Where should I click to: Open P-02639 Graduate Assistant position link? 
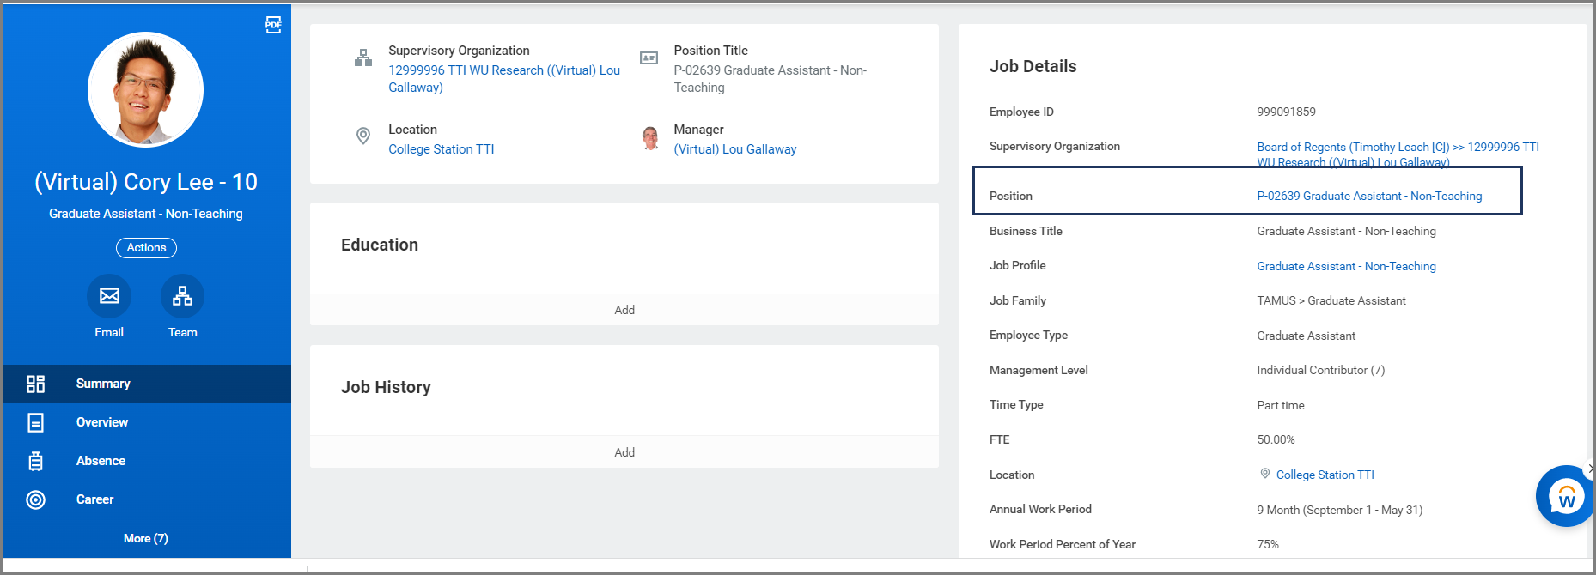[1369, 196]
